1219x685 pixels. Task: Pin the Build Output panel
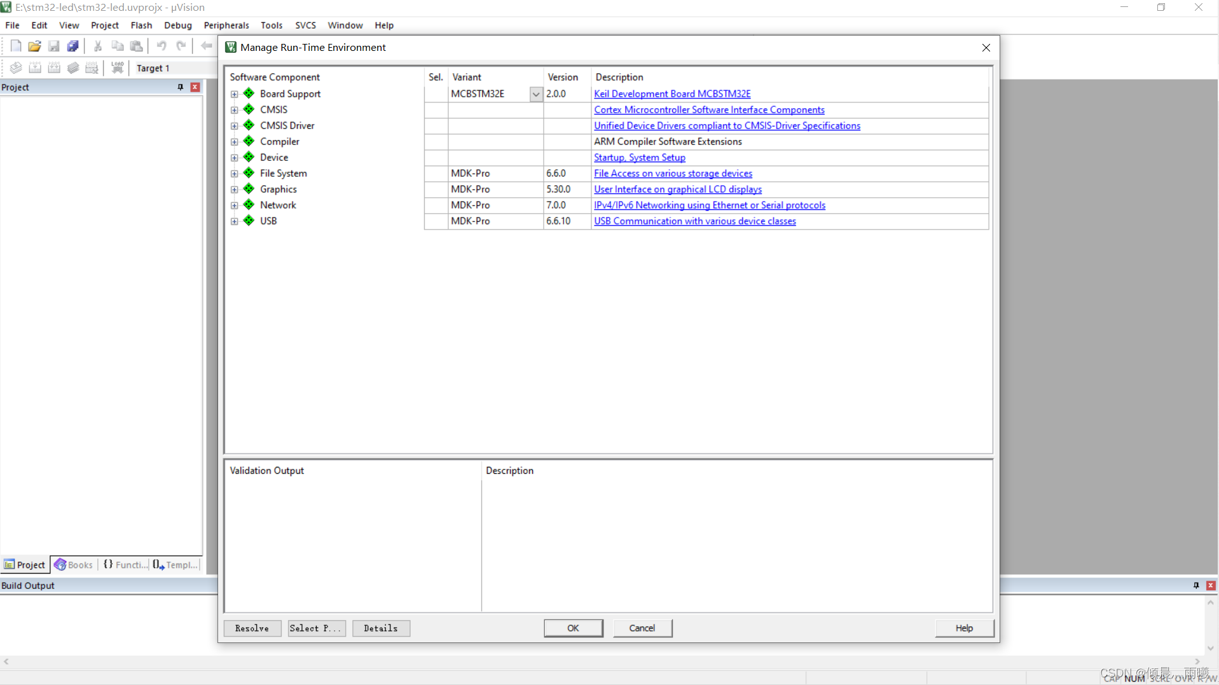pos(1196,585)
